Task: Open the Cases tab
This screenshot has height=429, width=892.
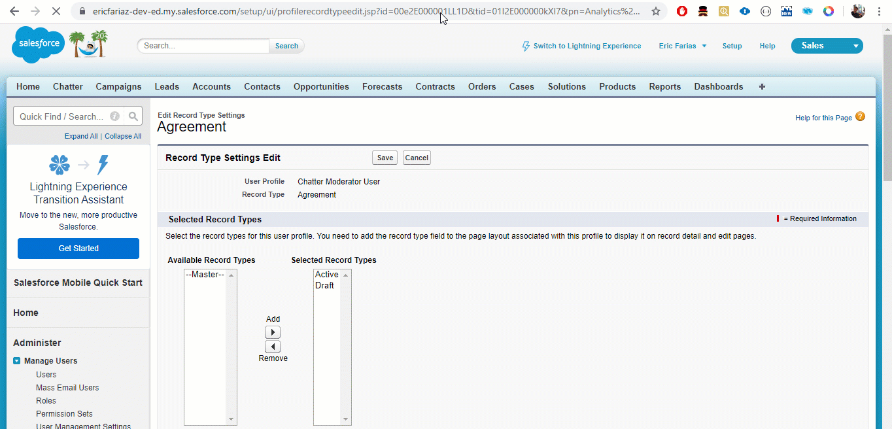Action: [x=522, y=86]
